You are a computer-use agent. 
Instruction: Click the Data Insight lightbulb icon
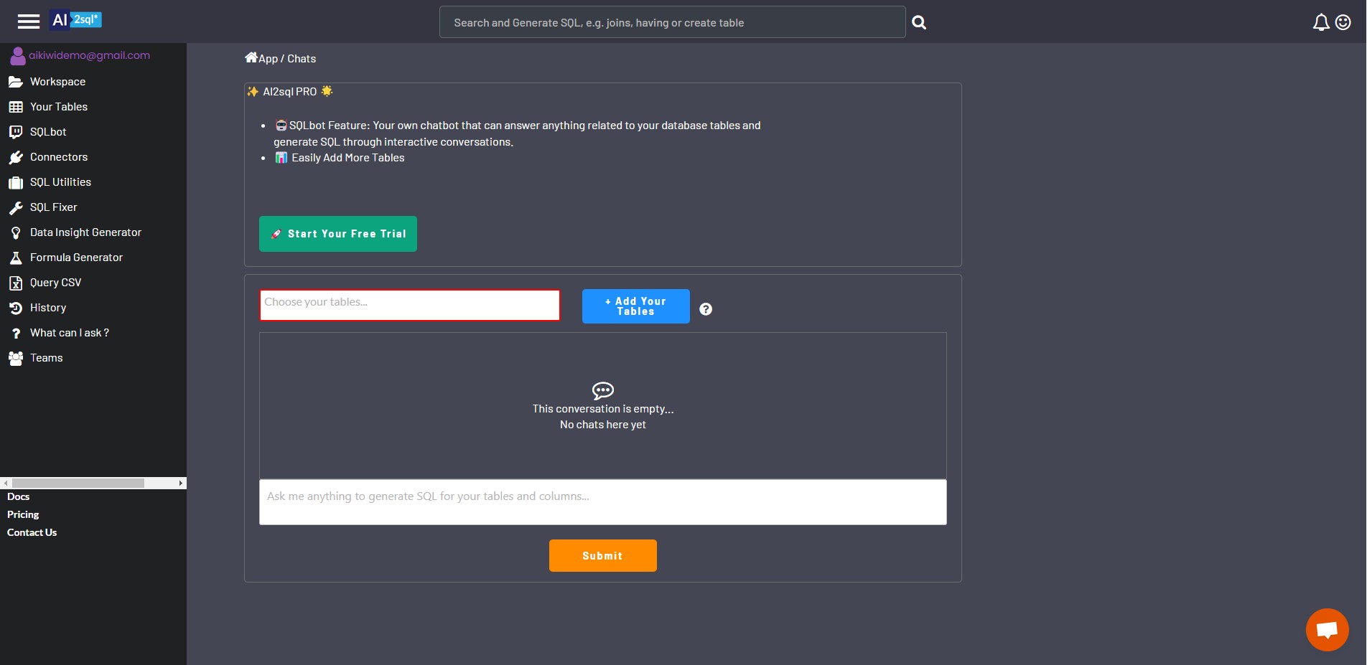16,232
